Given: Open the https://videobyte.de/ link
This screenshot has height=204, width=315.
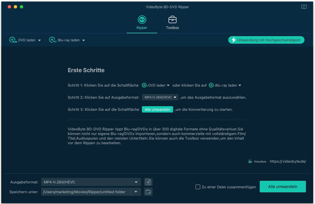Looking at the screenshot, I should click(288, 161).
